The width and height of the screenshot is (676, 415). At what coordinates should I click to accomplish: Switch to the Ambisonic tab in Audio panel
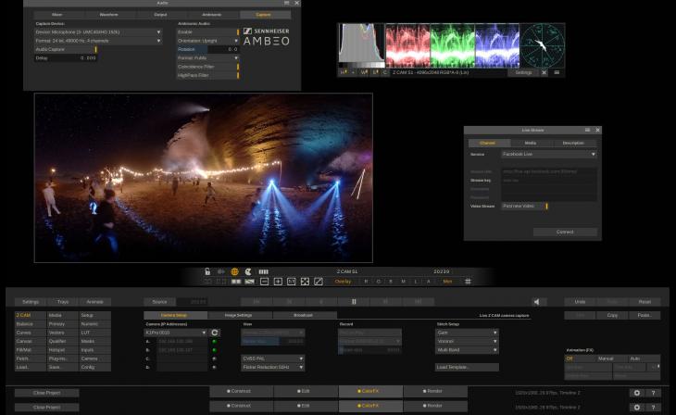tap(212, 15)
